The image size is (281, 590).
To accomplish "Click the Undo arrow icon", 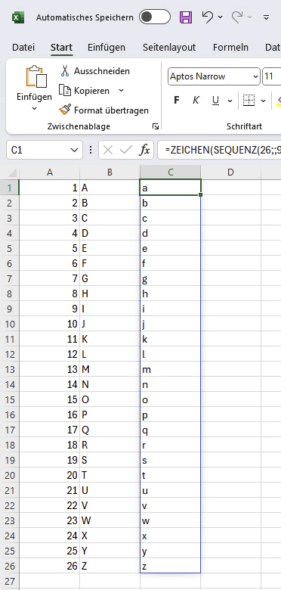I will [207, 17].
